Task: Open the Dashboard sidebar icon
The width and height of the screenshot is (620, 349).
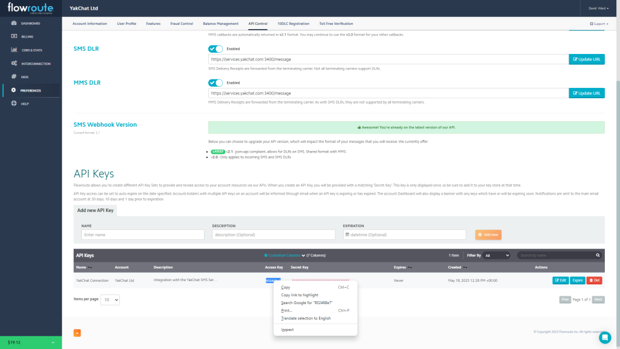Action: click(14, 23)
